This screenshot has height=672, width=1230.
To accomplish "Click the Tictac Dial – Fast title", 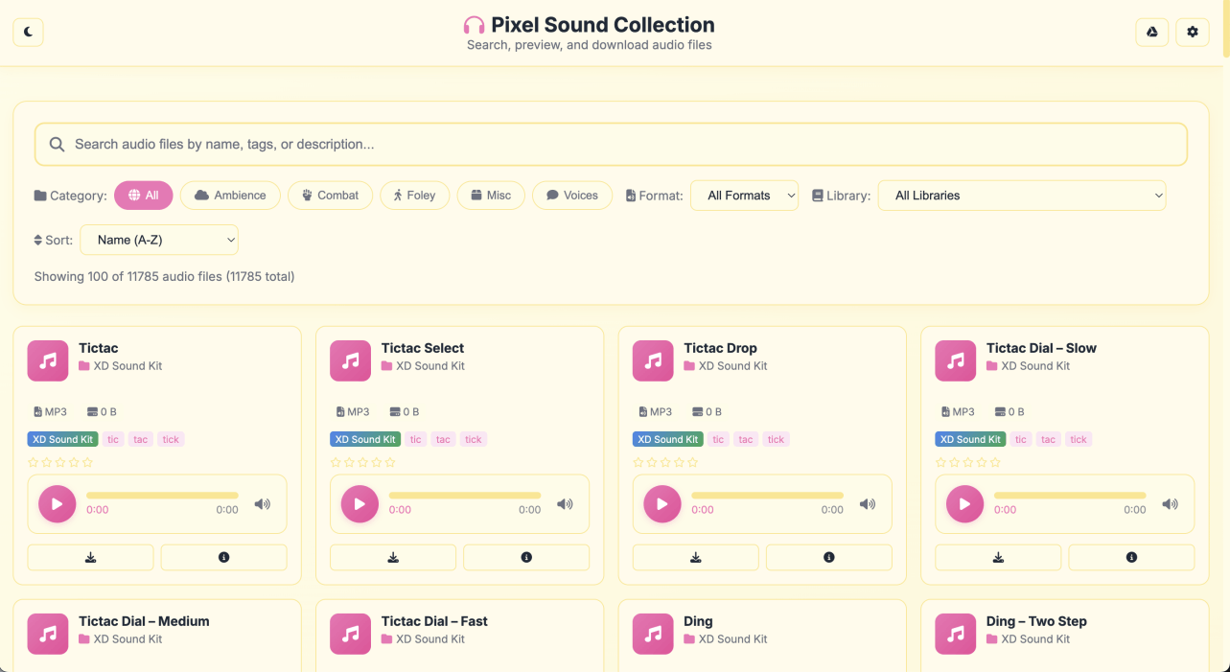I will click(x=434, y=621).
